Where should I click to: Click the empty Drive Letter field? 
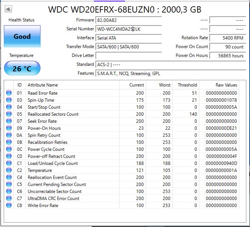click(x=128, y=55)
